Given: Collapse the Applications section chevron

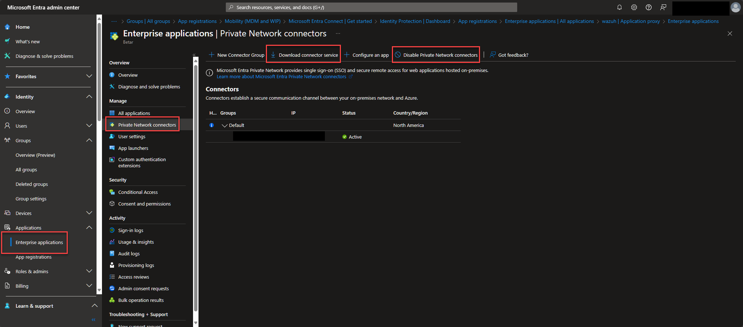Looking at the screenshot, I should (89, 227).
